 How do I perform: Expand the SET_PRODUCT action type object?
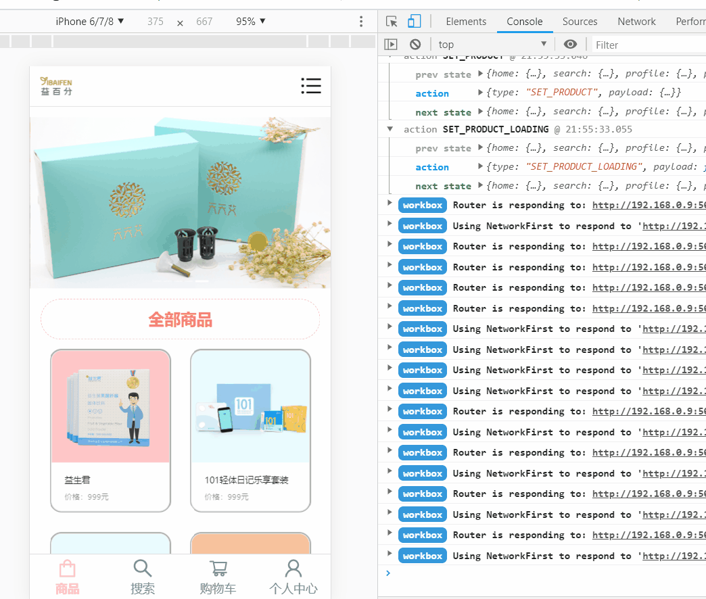480,92
